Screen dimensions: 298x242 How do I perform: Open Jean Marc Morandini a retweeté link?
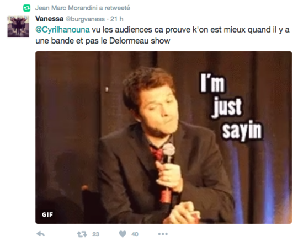[x=82, y=8]
